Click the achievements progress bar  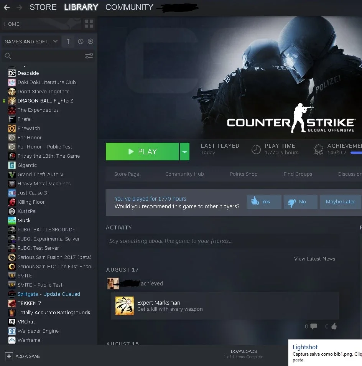(356, 153)
